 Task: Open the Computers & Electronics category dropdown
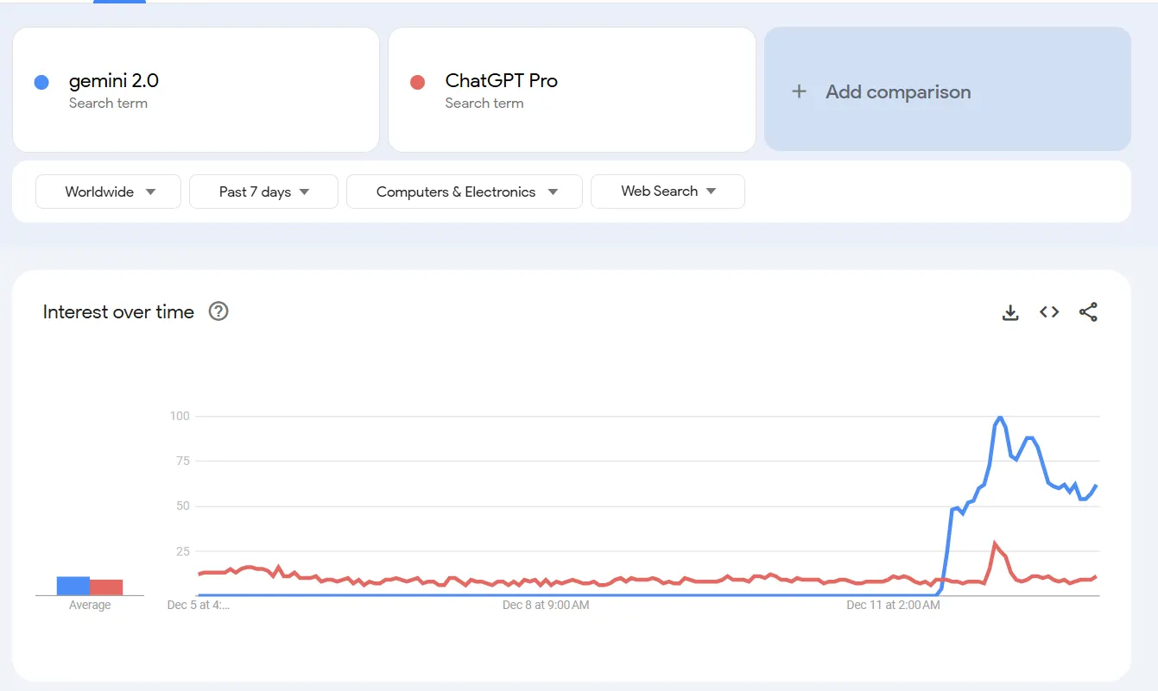465,192
